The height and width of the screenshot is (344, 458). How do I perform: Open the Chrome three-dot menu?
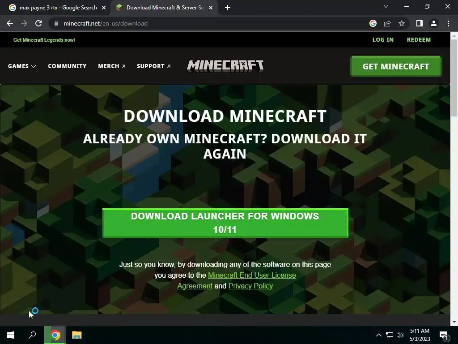[x=448, y=23]
